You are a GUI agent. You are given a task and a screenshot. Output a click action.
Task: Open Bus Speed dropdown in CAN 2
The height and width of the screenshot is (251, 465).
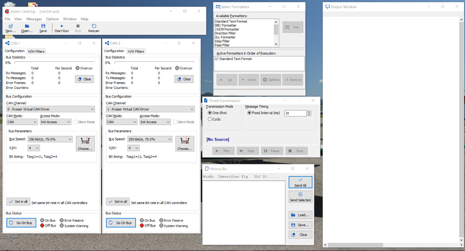(x=150, y=139)
